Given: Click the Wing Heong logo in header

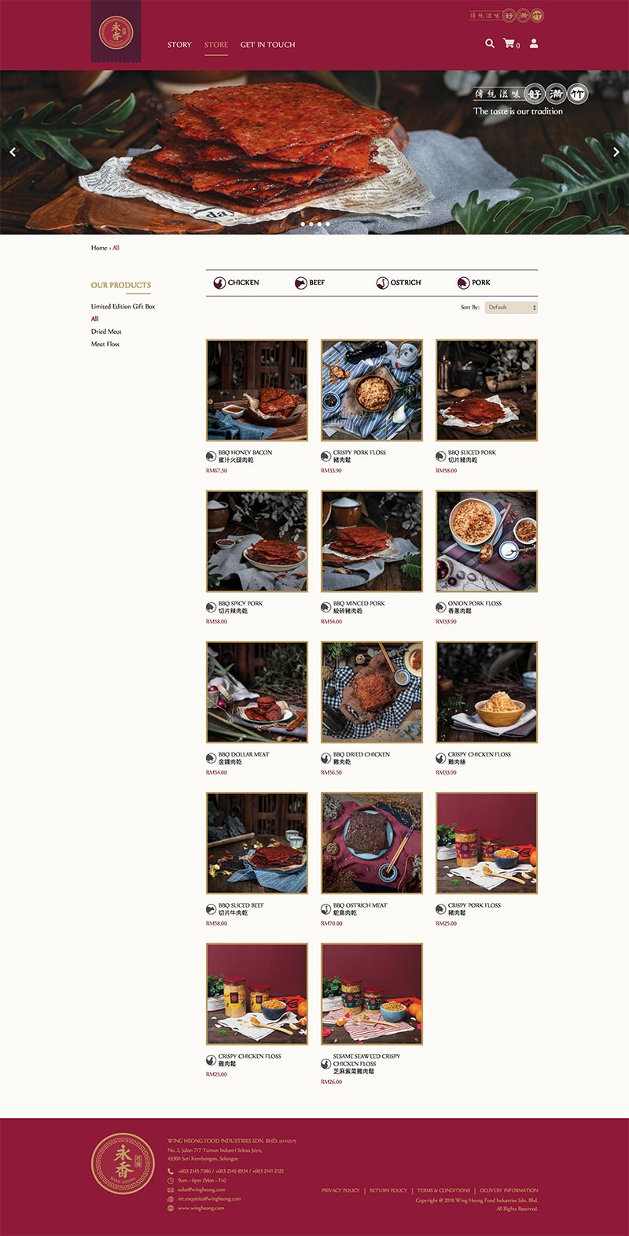Looking at the screenshot, I should coord(116,33).
